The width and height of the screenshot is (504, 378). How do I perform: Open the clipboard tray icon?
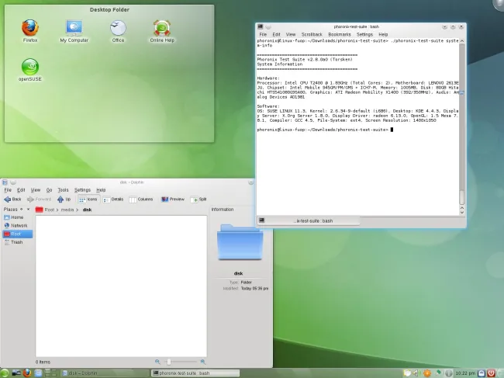pyautogui.click(x=407, y=373)
